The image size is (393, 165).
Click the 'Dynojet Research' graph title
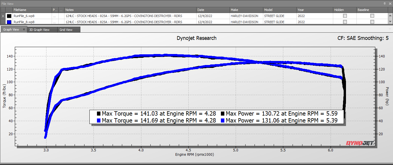click(196, 38)
